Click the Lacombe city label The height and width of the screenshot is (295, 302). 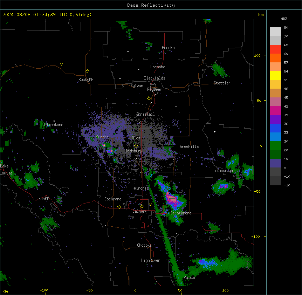(x=158, y=67)
